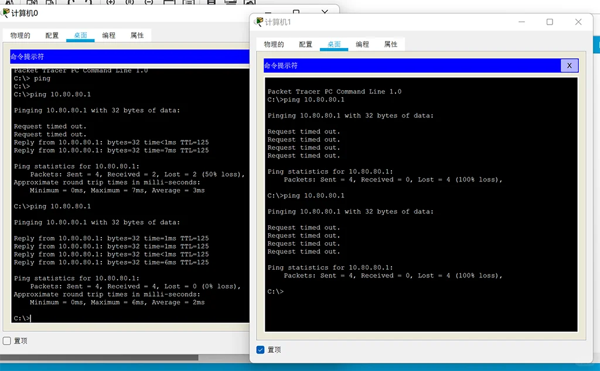Click the 计算机1 window title text
This screenshot has height=371, width=600.
[278, 22]
